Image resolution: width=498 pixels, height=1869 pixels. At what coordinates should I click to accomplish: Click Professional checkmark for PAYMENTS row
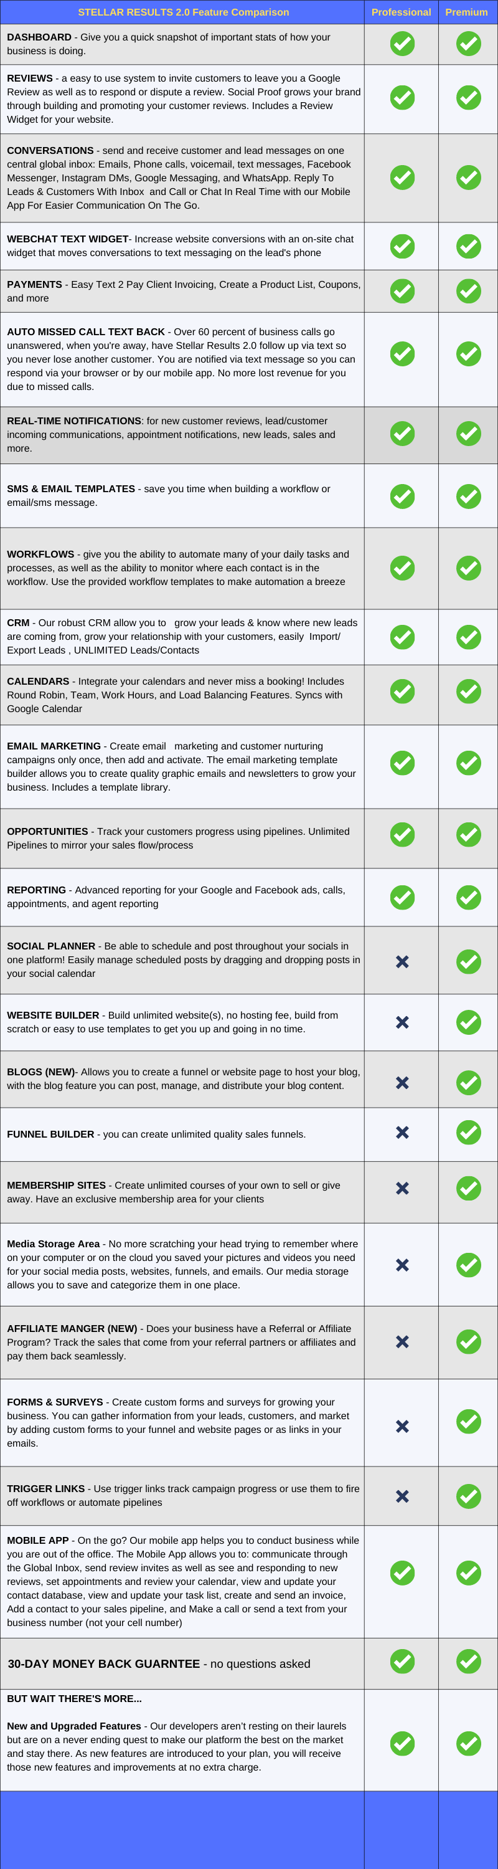click(x=402, y=291)
